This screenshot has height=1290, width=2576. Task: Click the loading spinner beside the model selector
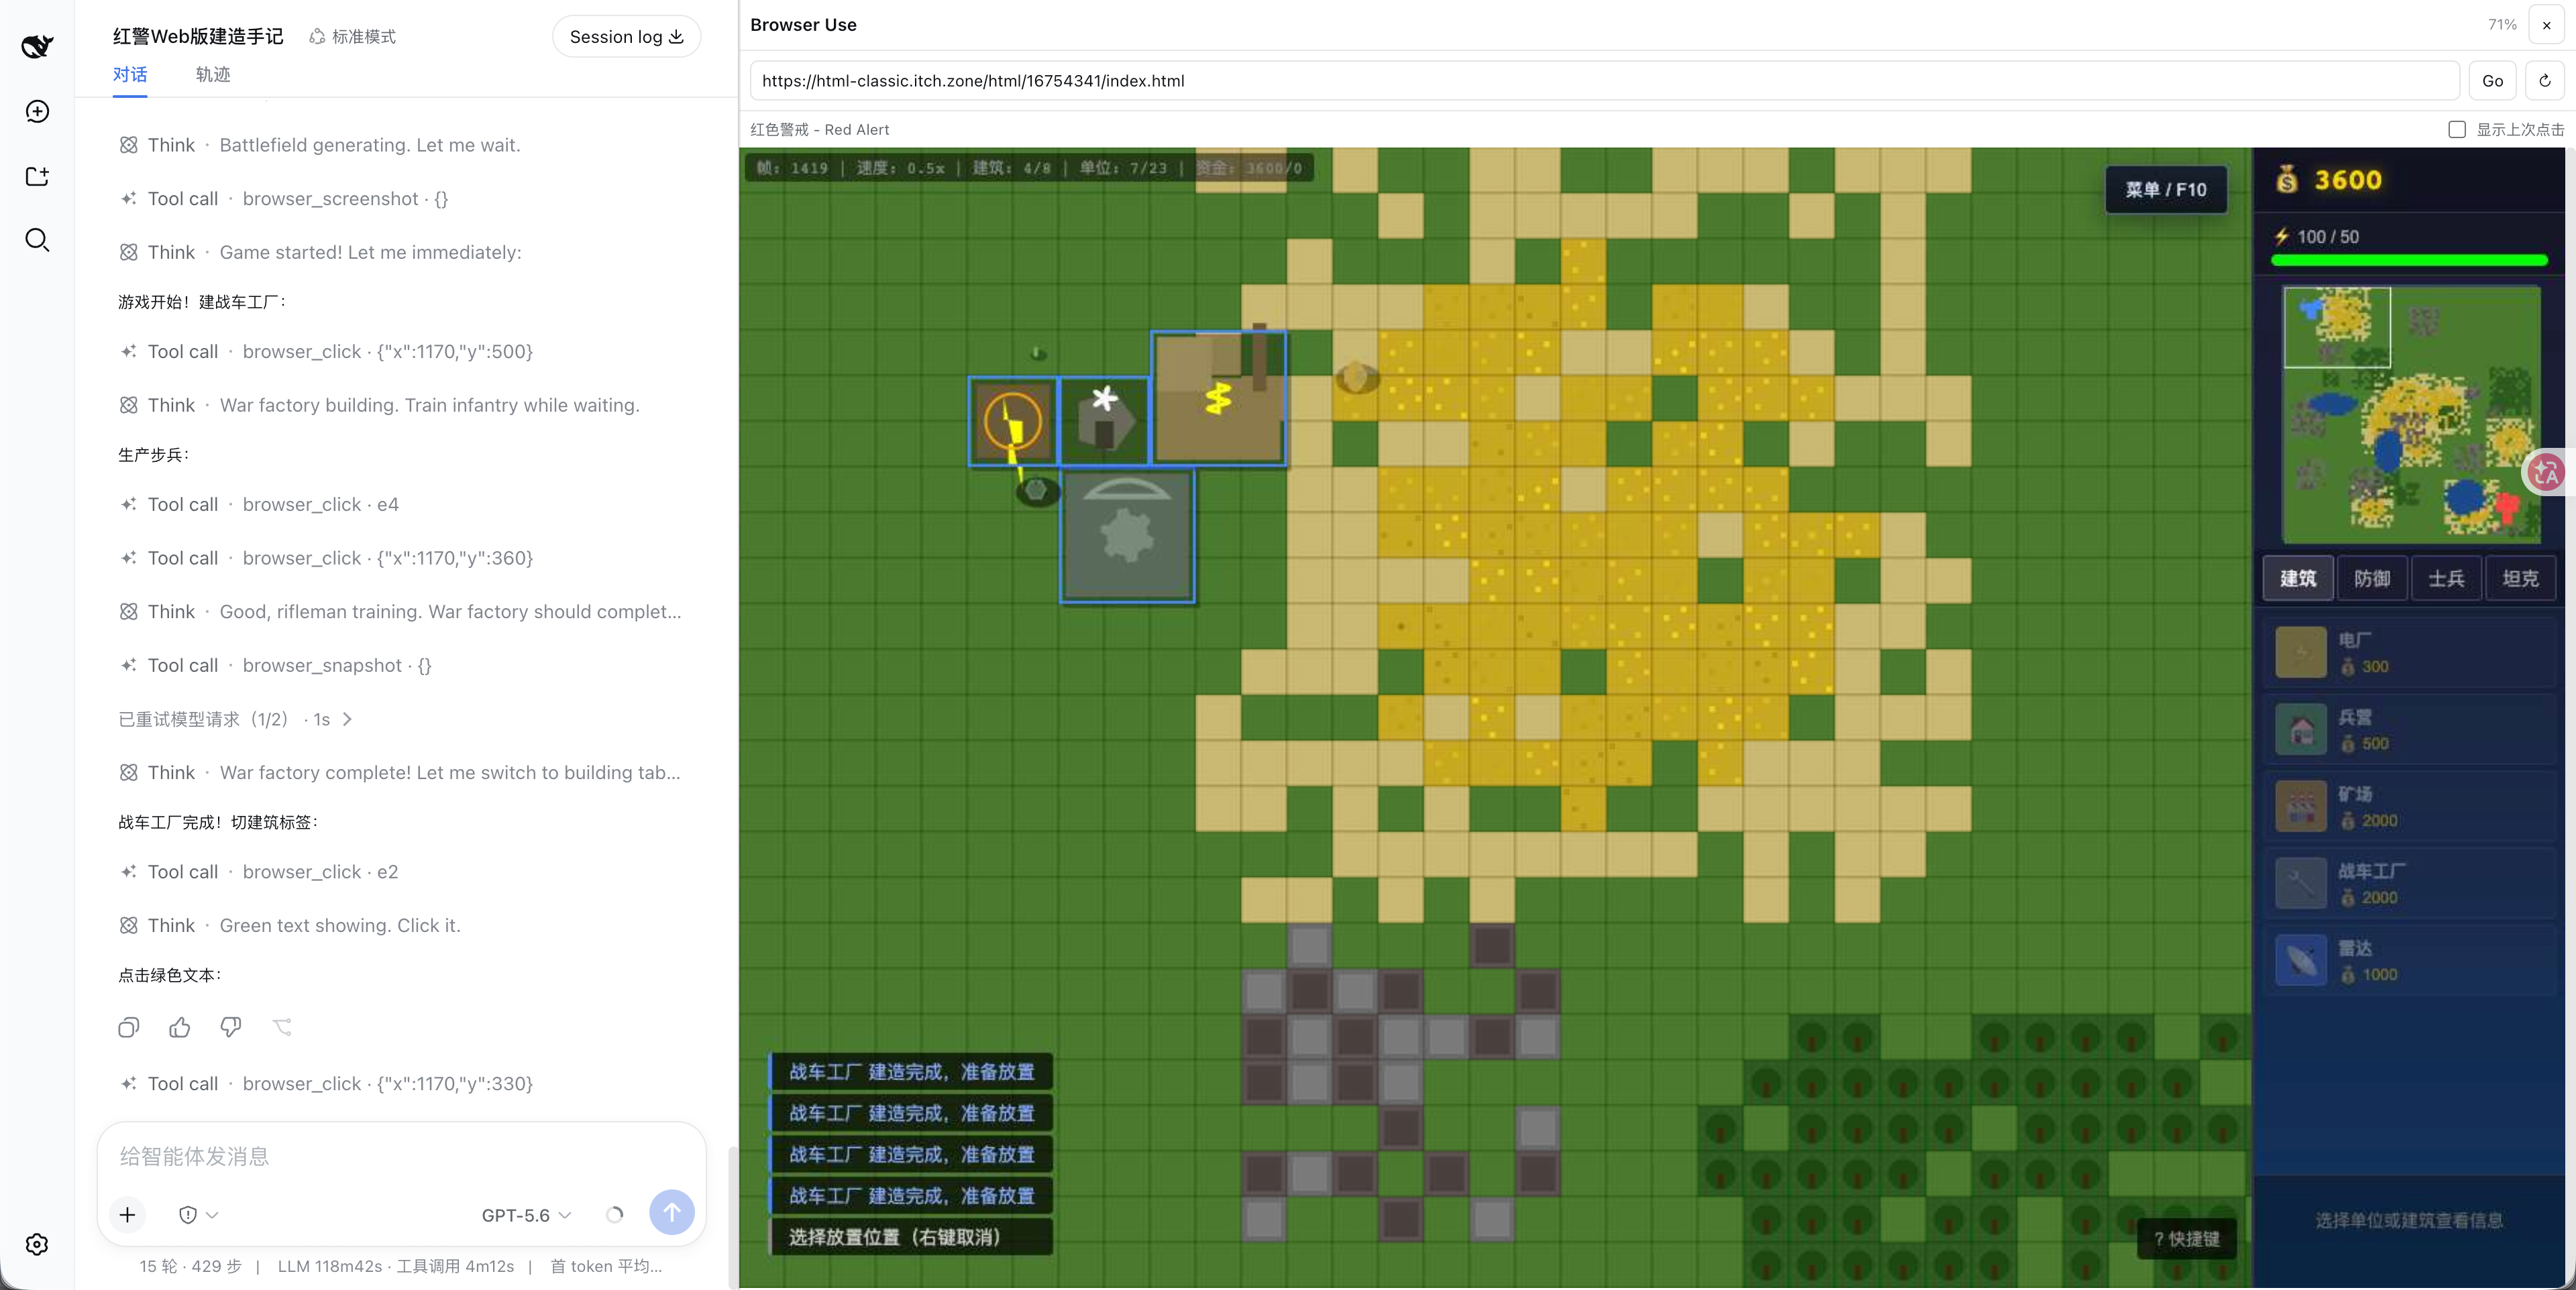[614, 1215]
